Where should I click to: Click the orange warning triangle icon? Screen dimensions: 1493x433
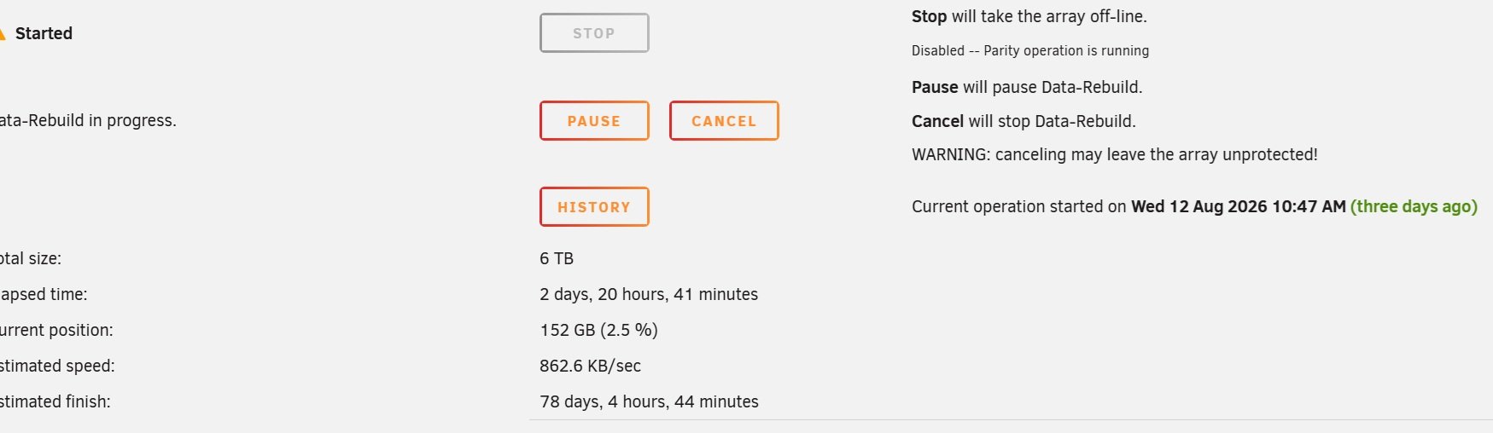pyautogui.click(x=3, y=33)
